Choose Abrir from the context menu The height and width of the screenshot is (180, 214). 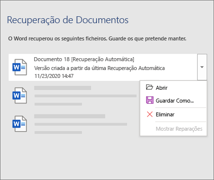click(173, 88)
